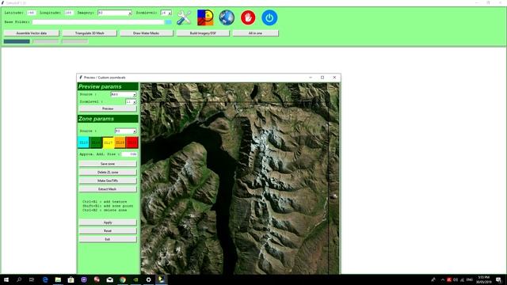Click the ENG language indicator in tray
This screenshot has height=285, width=507.
[x=470, y=279]
